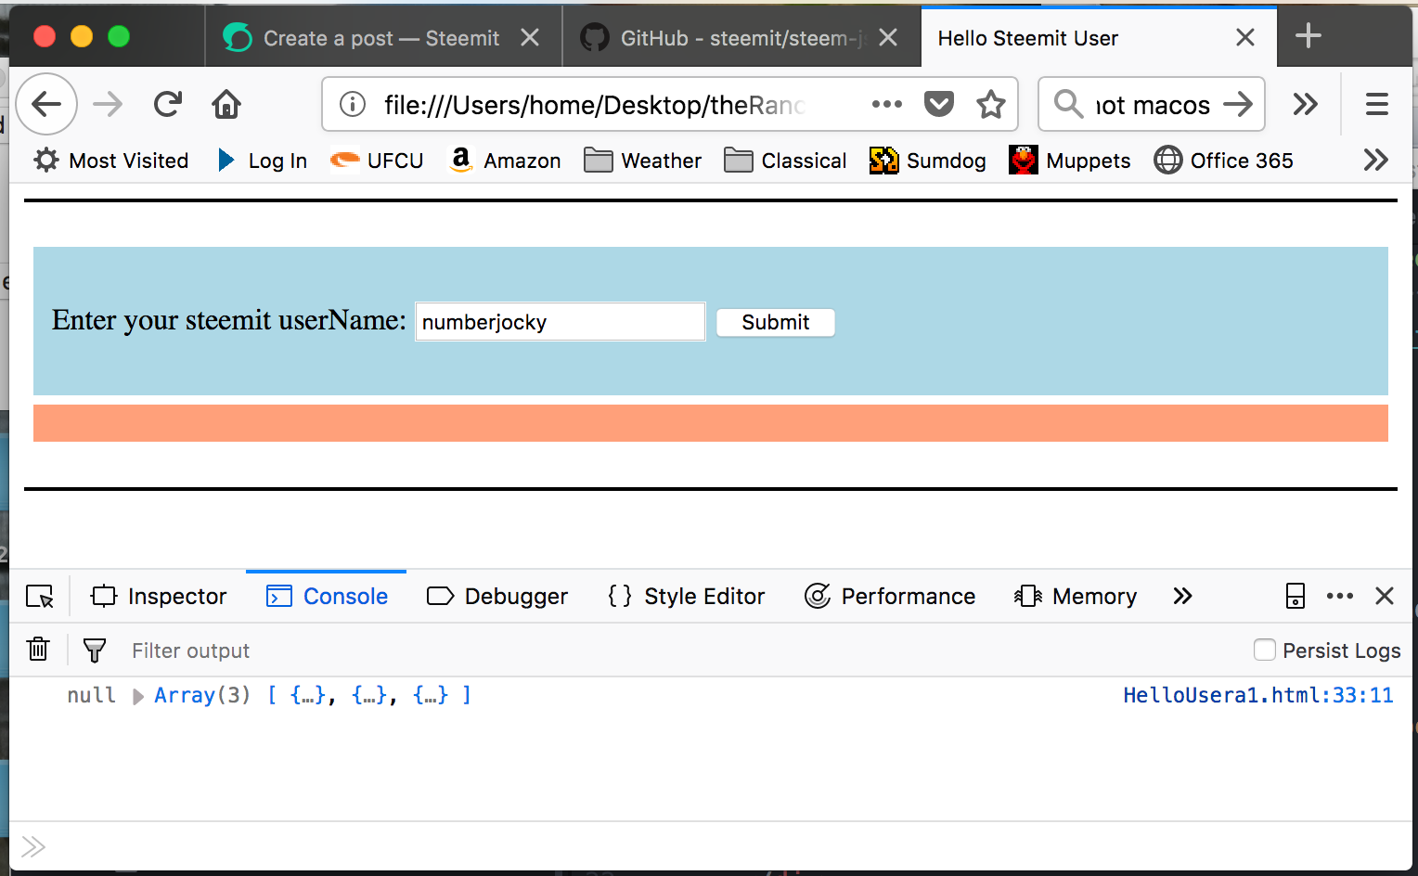
Task: Expand the Array(3) console entry
Action: point(138,696)
